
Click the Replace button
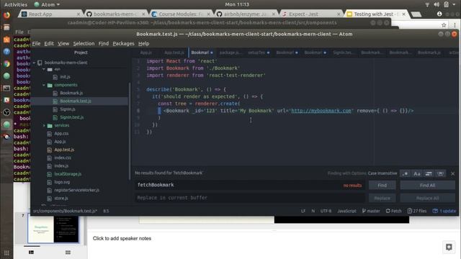pos(382,199)
